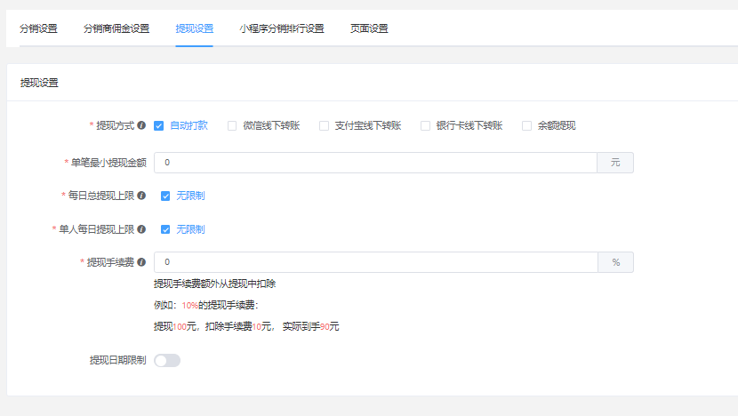Image resolution: width=738 pixels, height=416 pixels.
Task: Uncheck 无限制 for 单人每日提现上限
Action: [x=165, y=229]
